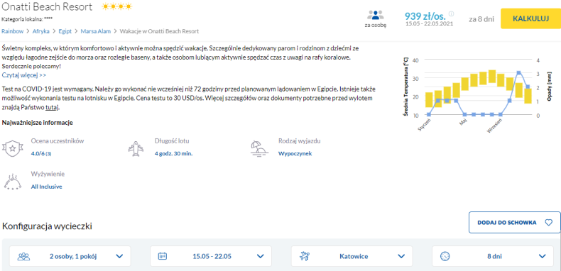Screen dimensions: 561x271
Task: Click the chevron in '2 osoby, 1 pokój' selector
Action: pos(119,256)
